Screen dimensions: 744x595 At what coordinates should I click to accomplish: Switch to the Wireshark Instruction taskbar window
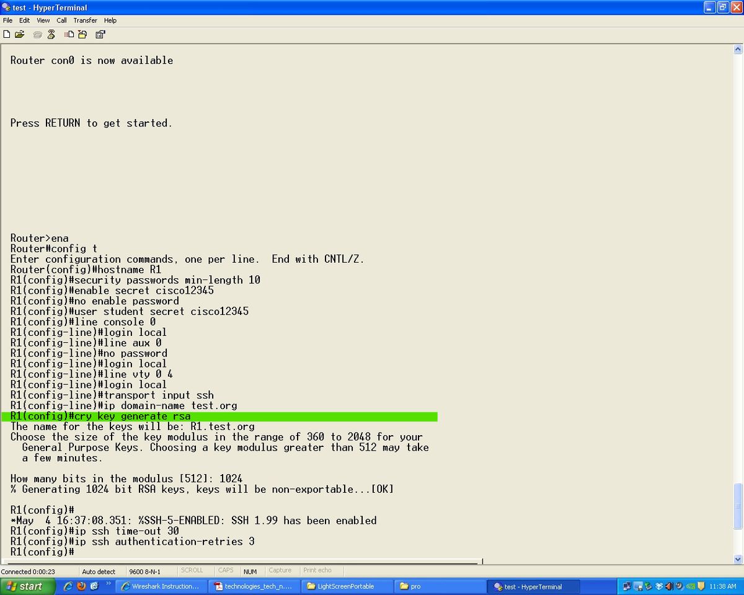(x=161, y=586)
